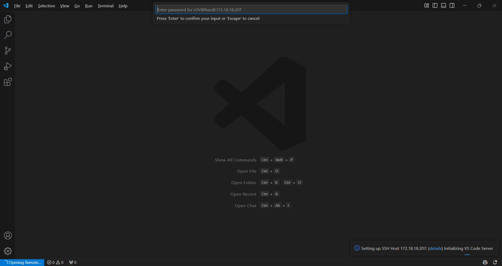Viewport: 502px width, 266px height.
Task: Open the File menu
Action: coord(17,6)
